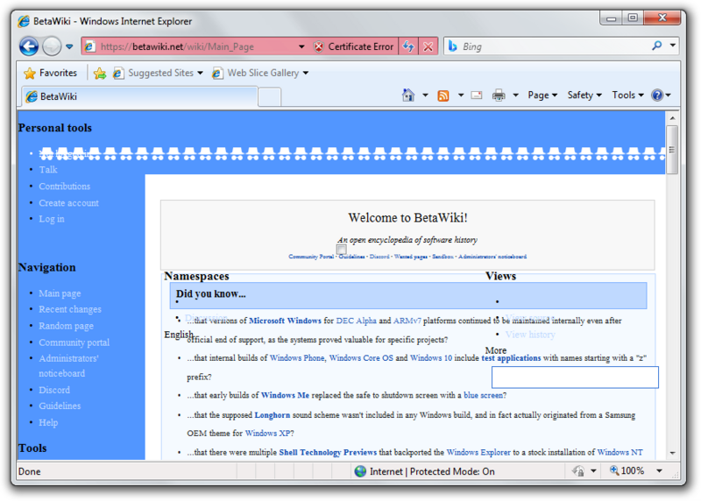Refresh the page with the refresh icon
The height and width of the screenshot is (501, 701).
point(408,46)
